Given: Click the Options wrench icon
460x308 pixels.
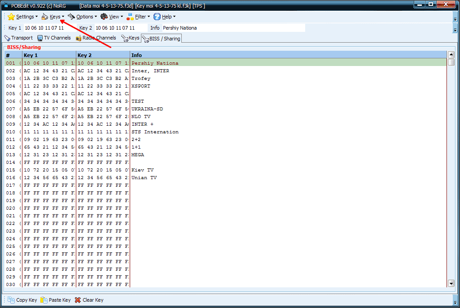Looking at the screenshot, I should pyautogui.click(x=71, y=17).
